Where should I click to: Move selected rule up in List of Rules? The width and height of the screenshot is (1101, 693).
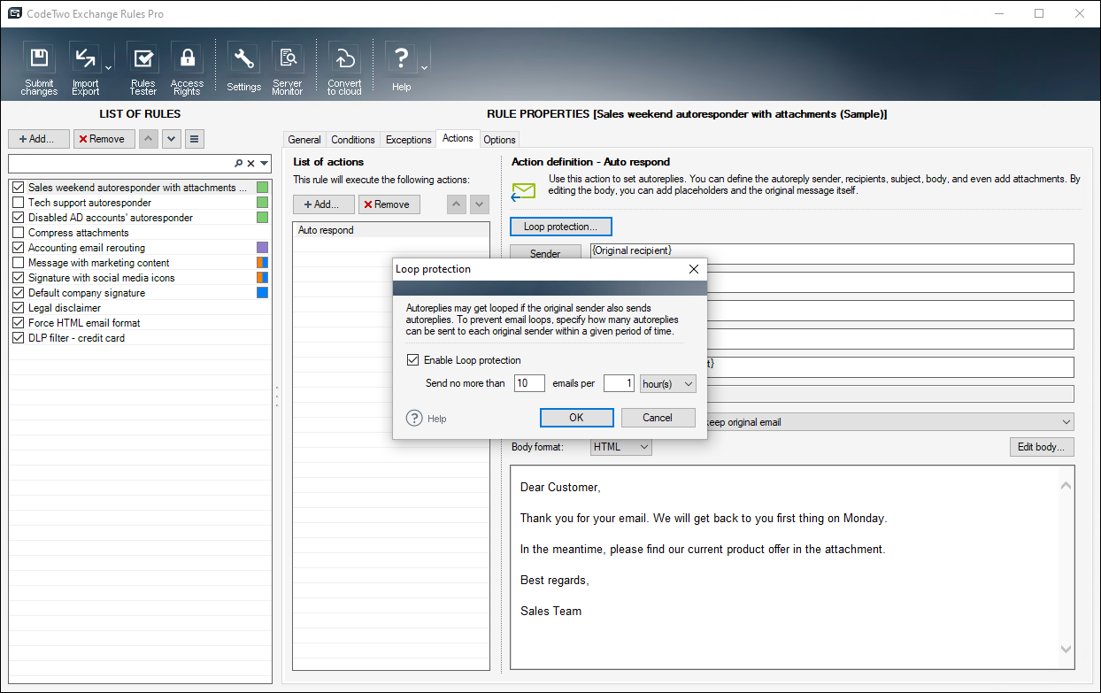coord(149,139)
